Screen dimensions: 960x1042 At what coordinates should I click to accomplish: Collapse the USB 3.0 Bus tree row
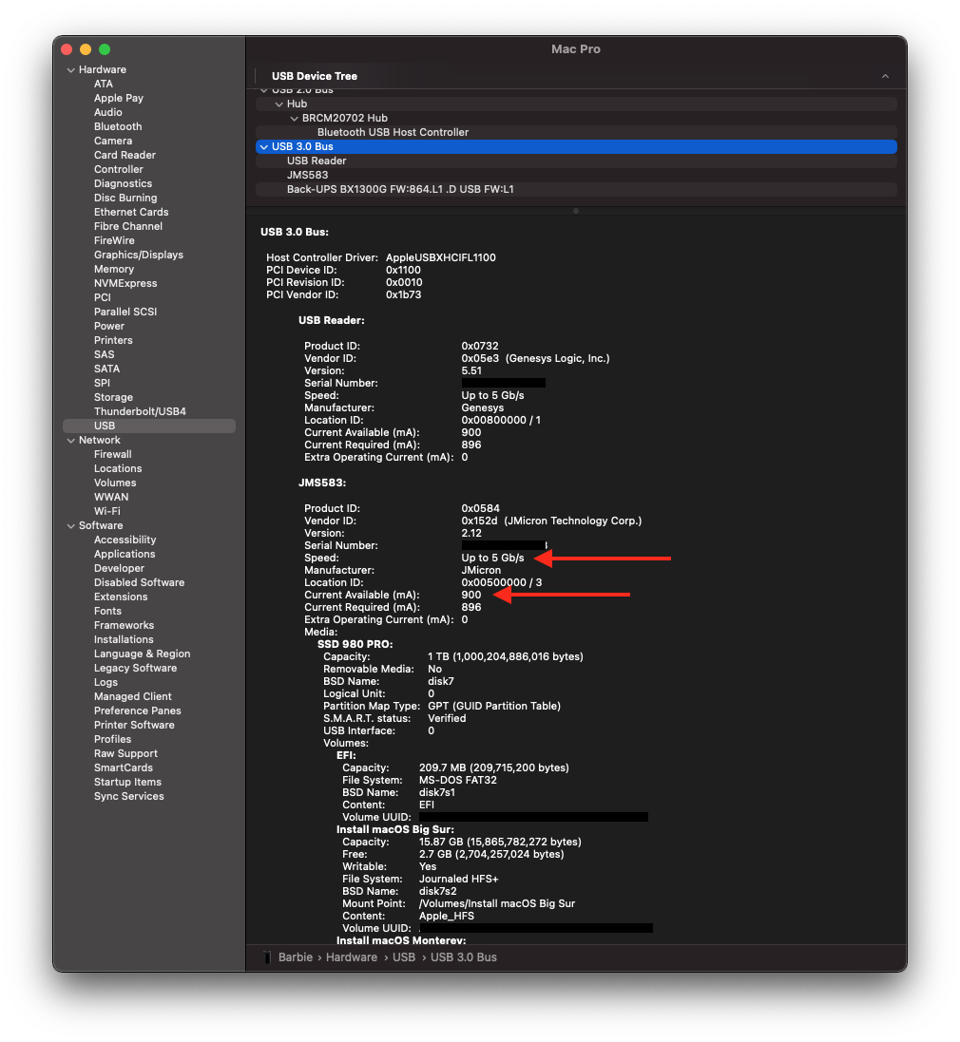pyautogui.click(x=264, y=147)
